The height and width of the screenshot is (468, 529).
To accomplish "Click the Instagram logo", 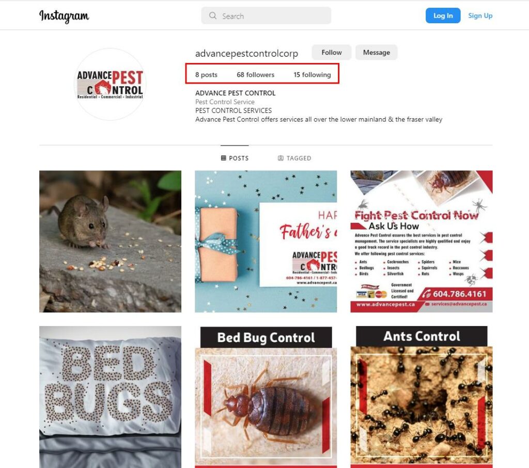I will point(64,16).
